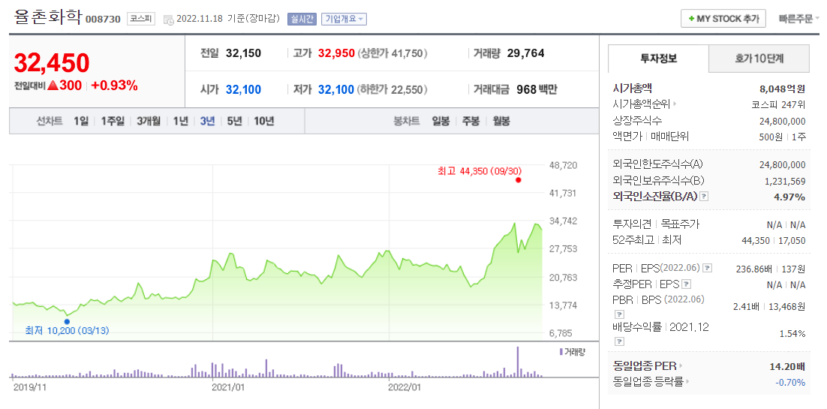Click the 거래량 value 29,764
This screenshot has height=409, width=827.
pos(525,53)
